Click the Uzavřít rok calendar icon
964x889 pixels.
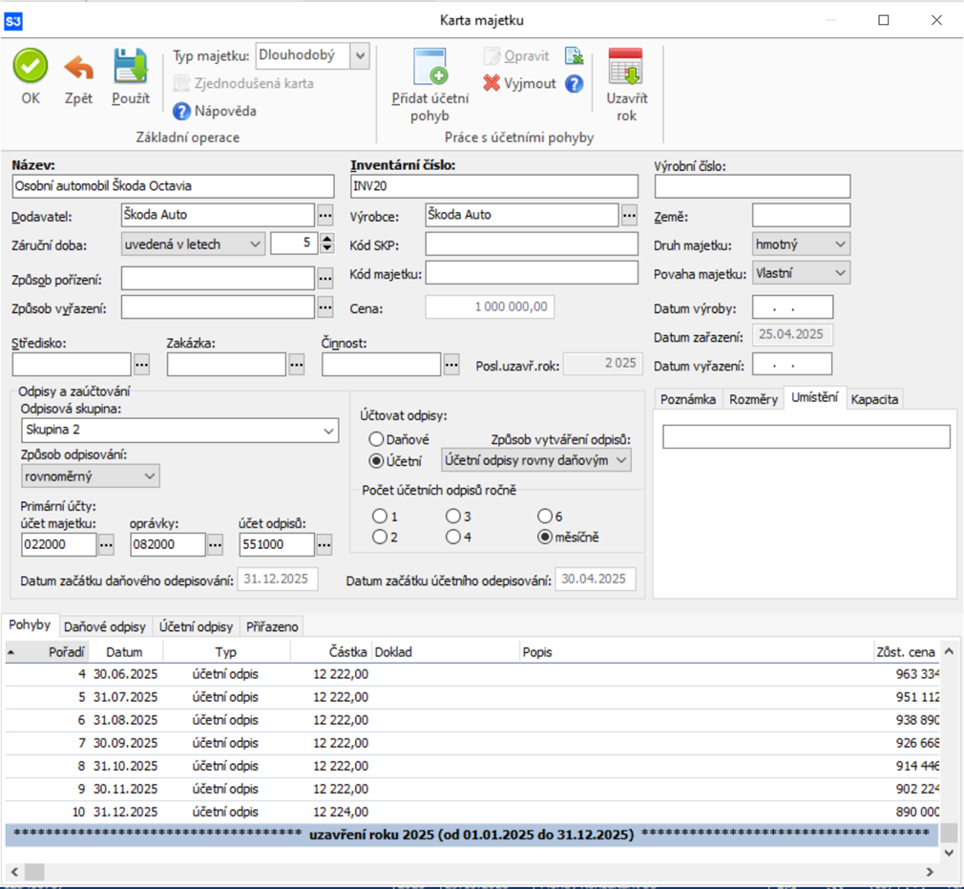coord(626,67)
